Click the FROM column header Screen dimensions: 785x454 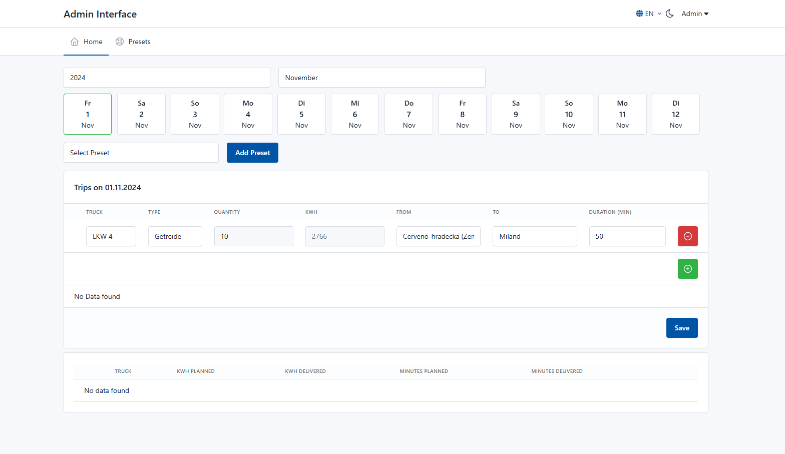[x=404, y=212]
